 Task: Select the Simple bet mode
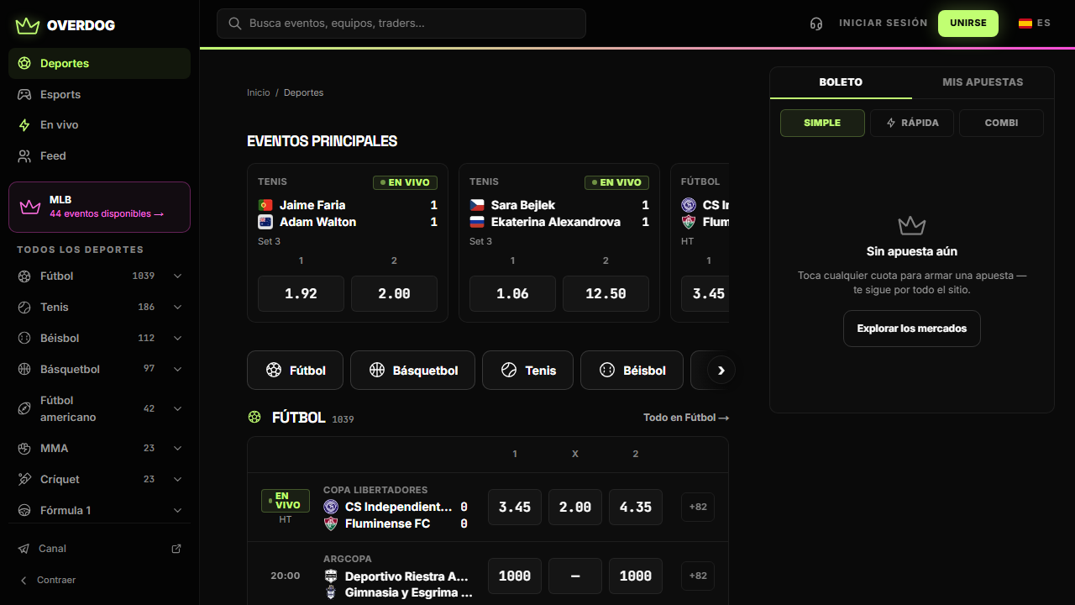click(x=822, y=123)
